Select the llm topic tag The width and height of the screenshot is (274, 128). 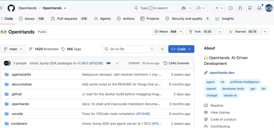click(264, 89)
